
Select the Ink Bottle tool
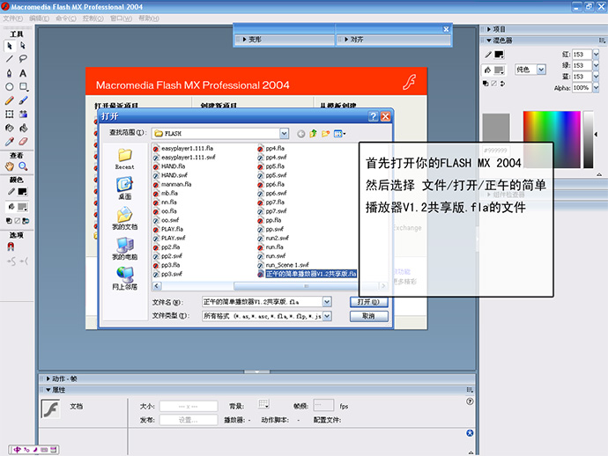pyautogui.click(x=10, y=128)
